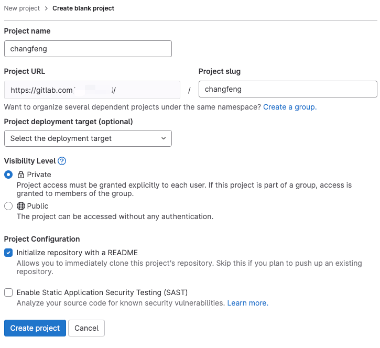Click the breadcrumb separator arrow after New project
Screen dimensions: 380x348
click(x=46, y=8)
